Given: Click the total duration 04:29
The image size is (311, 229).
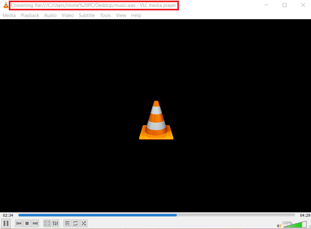Looking at the screenshot, I should point(305,215).
